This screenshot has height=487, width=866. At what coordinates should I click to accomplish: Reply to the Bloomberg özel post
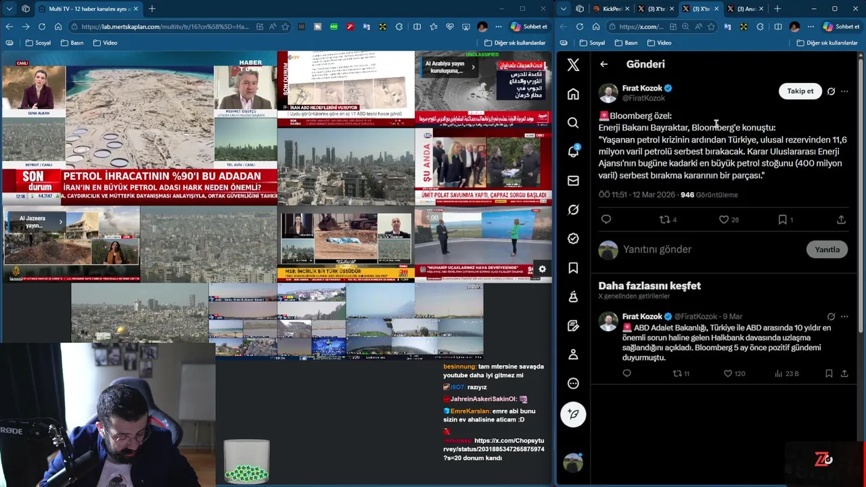606,219
